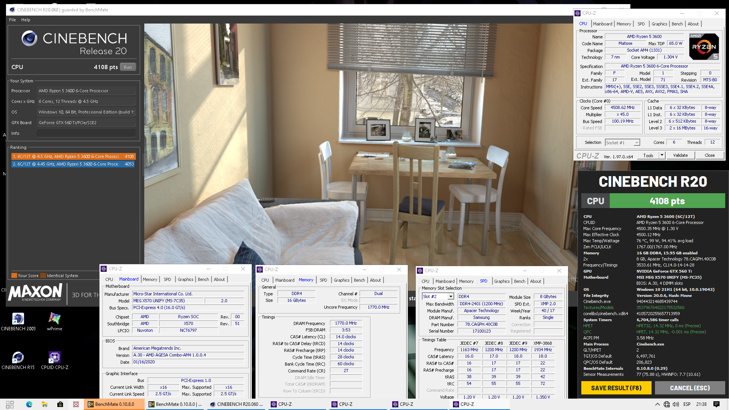Click the Cinebench sphere logo next to CINEBENCH
This screenshot has width=729, height=410.
(29, 38)
